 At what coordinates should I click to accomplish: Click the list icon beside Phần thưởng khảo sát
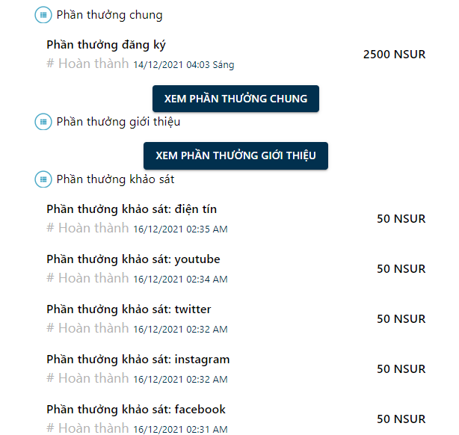tap(43, 179)
